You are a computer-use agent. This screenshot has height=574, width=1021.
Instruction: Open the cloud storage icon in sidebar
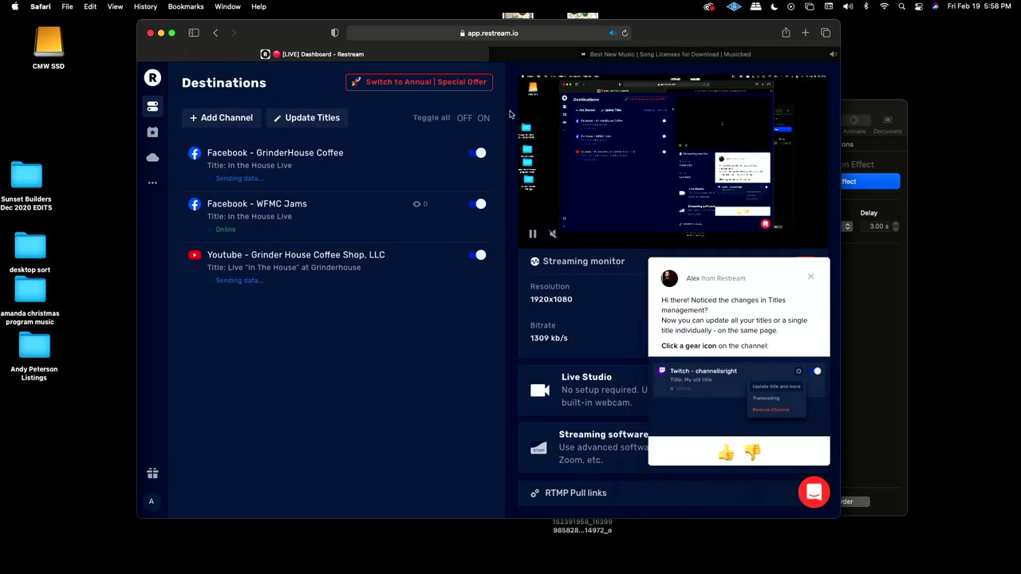click(x=152, y=157)
